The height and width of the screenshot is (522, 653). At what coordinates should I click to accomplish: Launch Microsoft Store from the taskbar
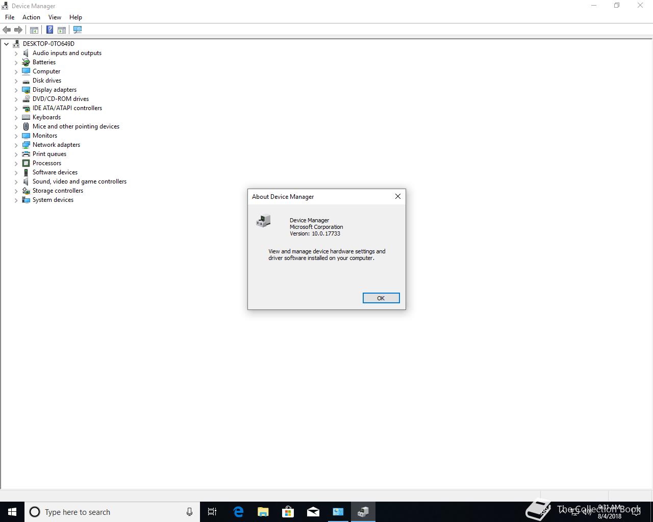coord(288,512)
